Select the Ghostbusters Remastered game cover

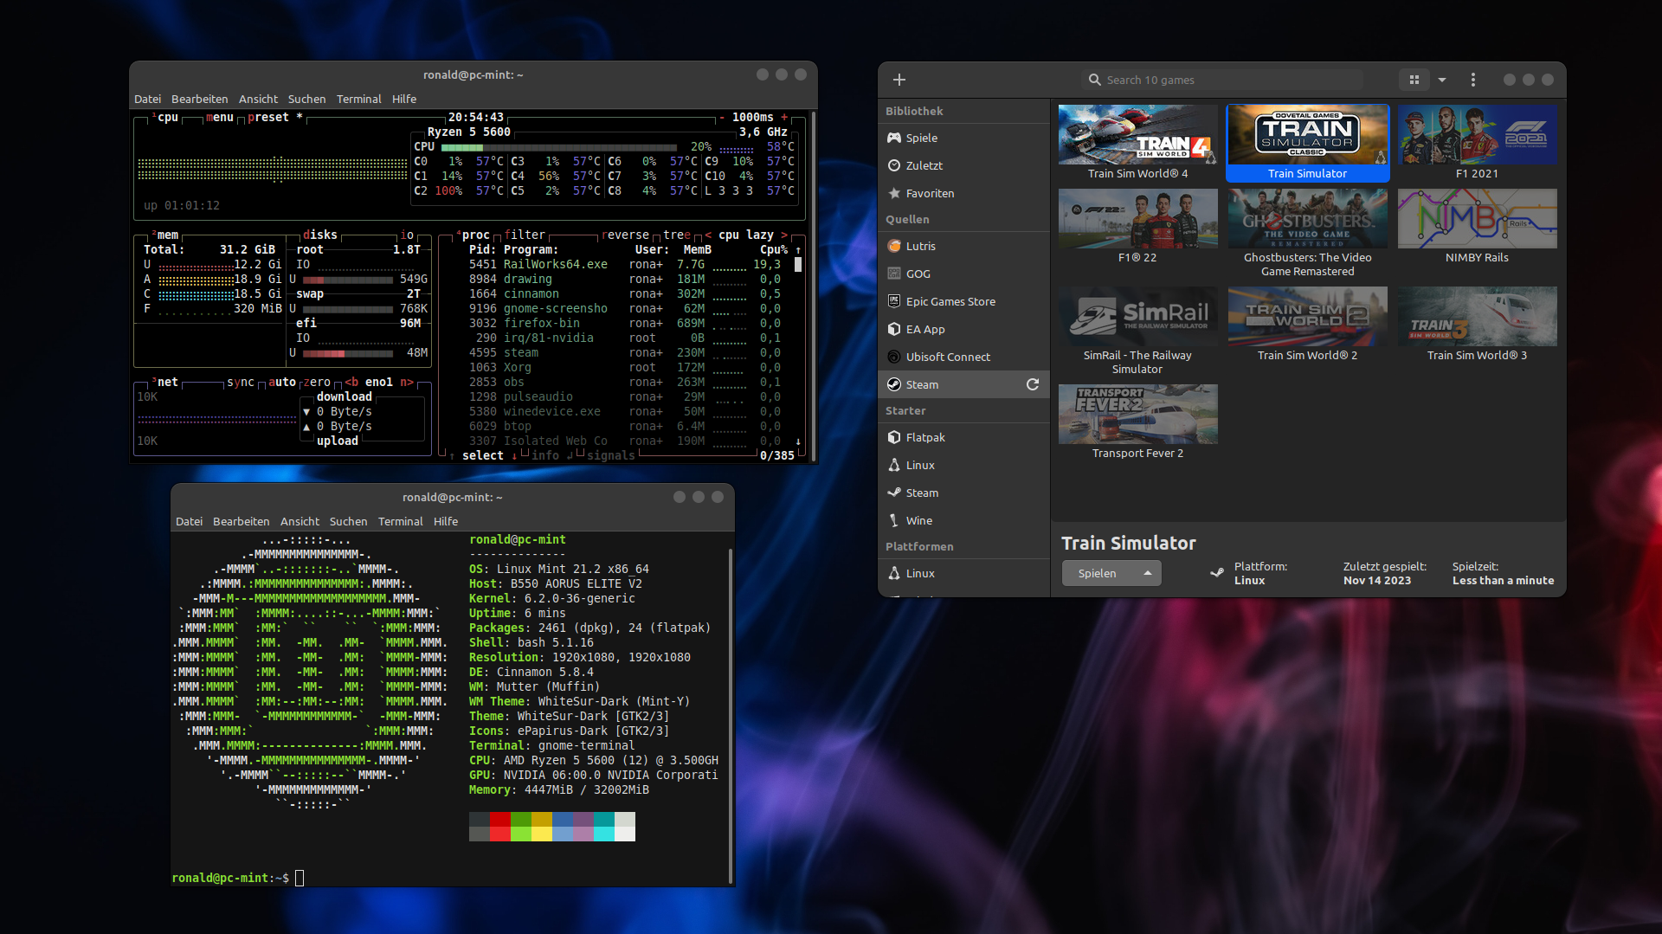1307,219
